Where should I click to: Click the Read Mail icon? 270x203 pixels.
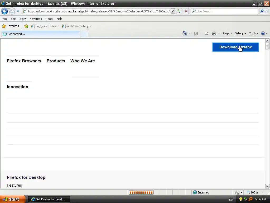[206, 33]
